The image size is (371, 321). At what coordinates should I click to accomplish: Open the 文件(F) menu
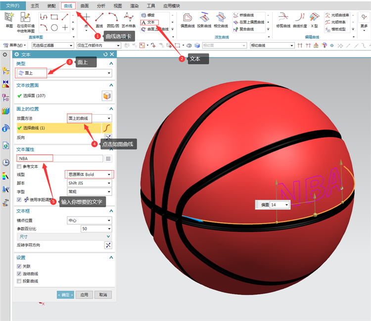tap(13, 5)
